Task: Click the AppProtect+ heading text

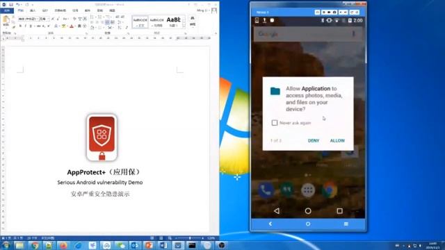Action: pos(104,172)
